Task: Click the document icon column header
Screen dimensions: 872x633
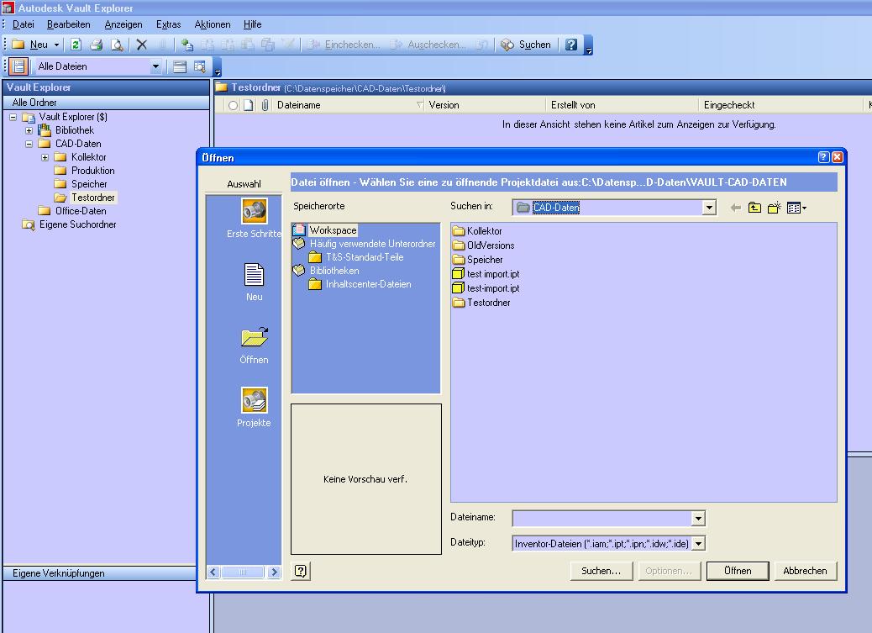Action: (x=248, y=105)
